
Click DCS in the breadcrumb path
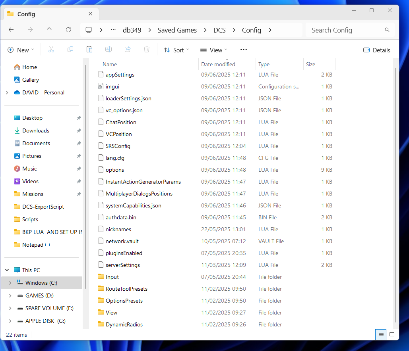click(219, 30)
